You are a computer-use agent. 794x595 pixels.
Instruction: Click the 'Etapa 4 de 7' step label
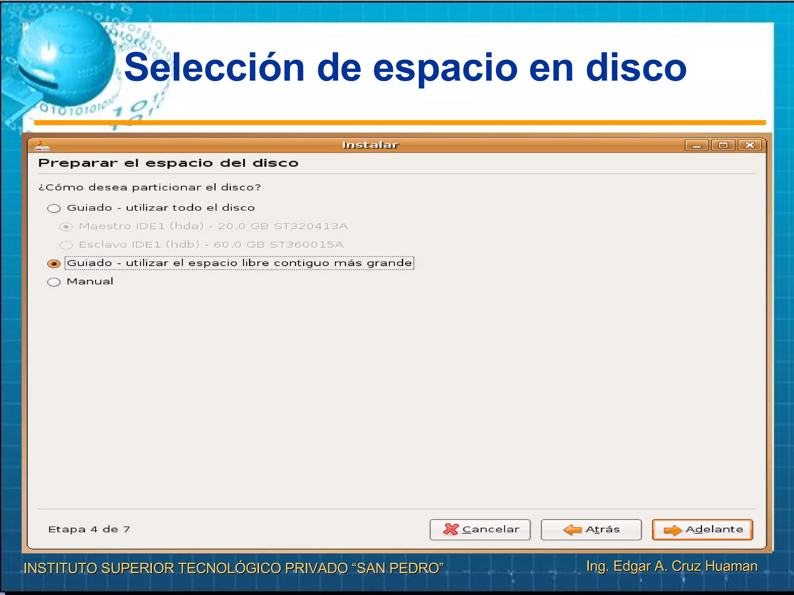(89, 529)
